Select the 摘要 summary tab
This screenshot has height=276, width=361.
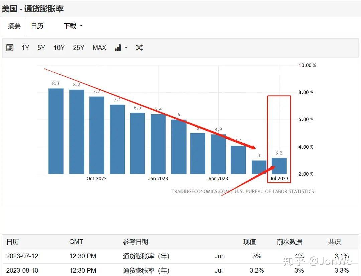13,26
